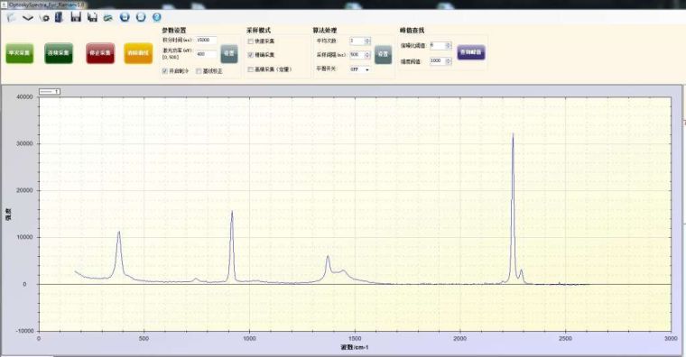
Task: Increase the 平均次数 averaging count spinner
Action: point(367,40)
